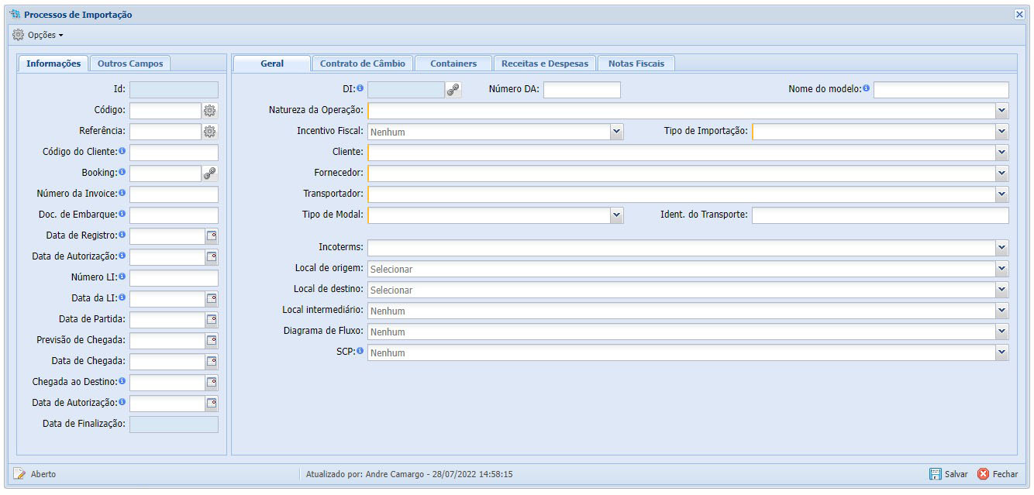Screen dimensions: 1034x495
Task: Click the Código input field
Action: 165,111
